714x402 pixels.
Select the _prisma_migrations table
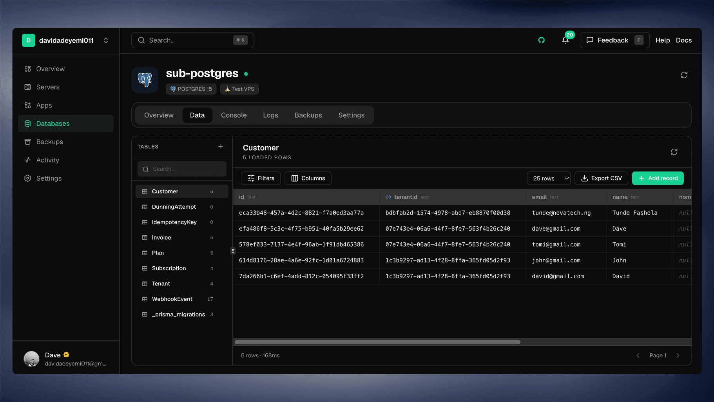(182, 314)
